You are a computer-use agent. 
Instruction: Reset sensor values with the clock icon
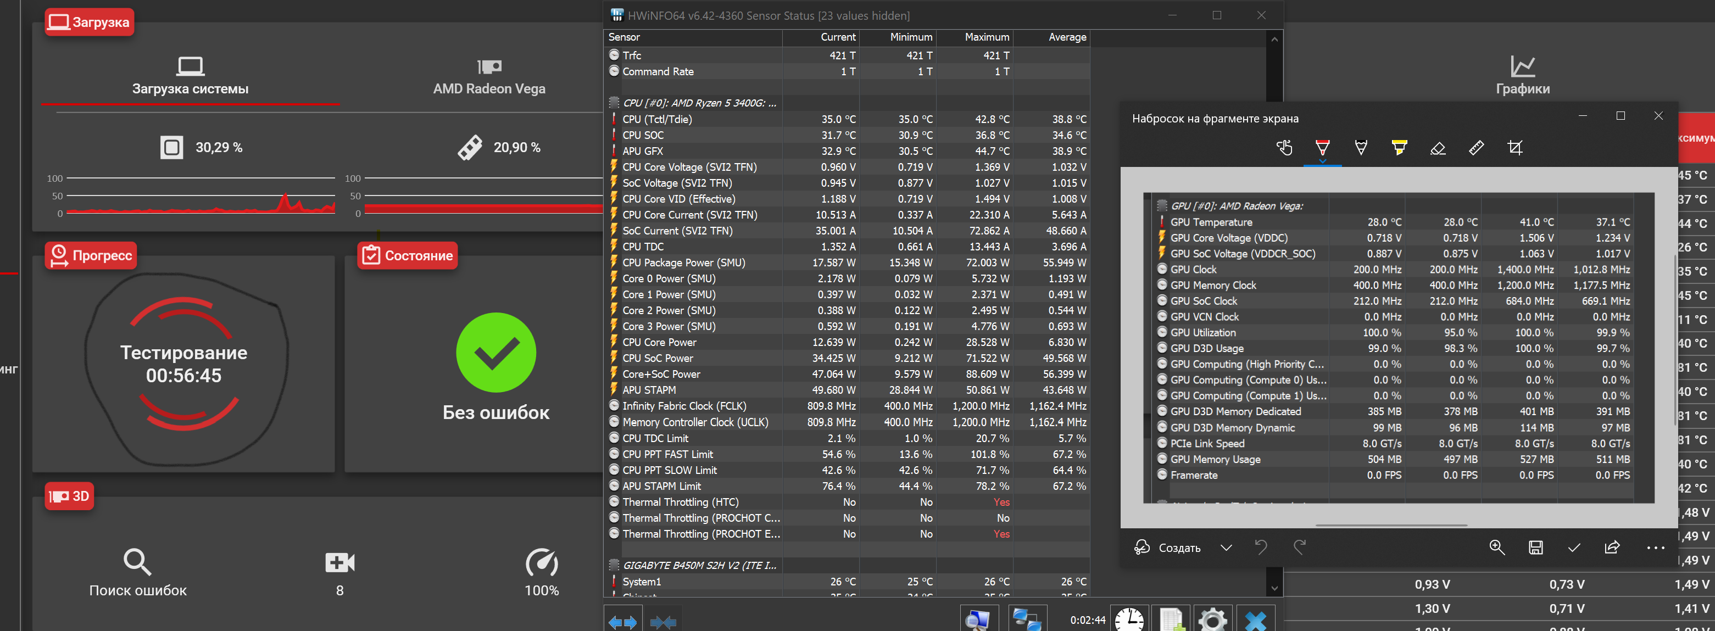coord(1130,619)
